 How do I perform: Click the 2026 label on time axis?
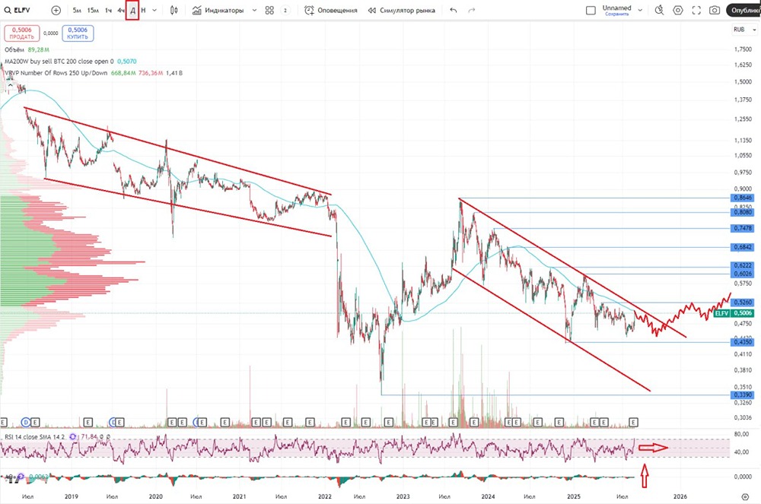click(680, 496)
